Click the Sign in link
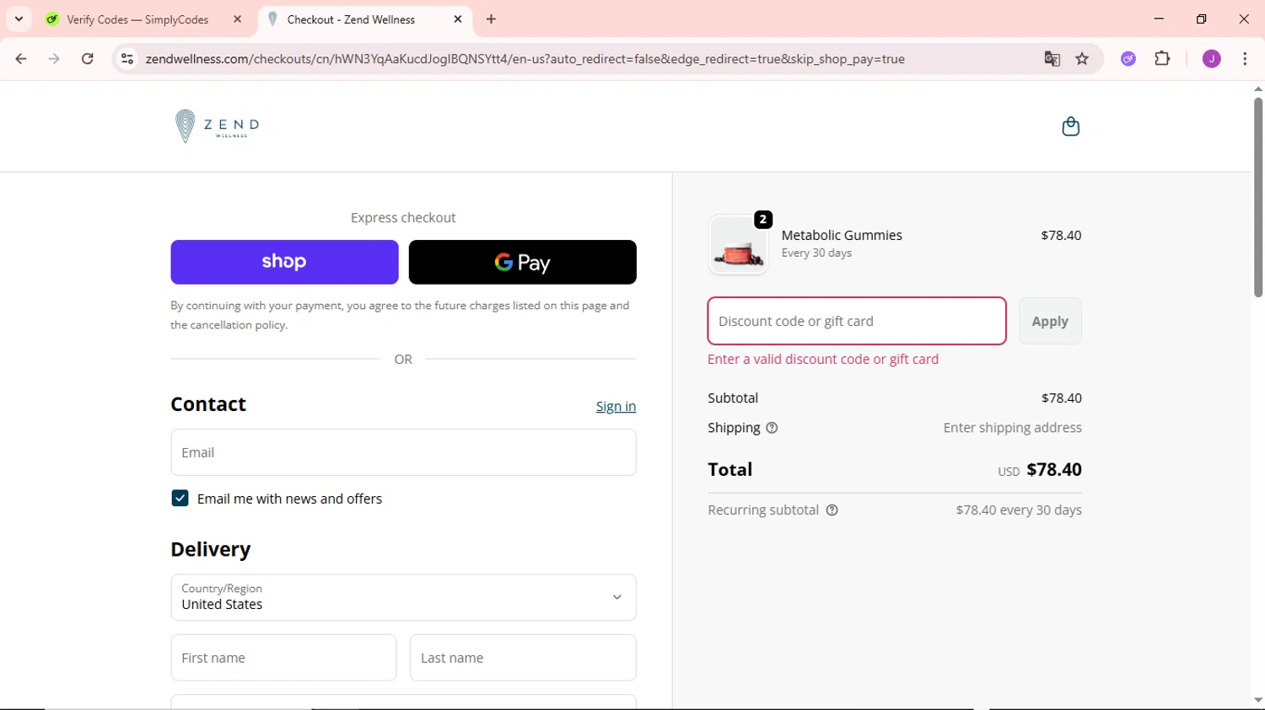Image resolution: width=1265 pixels, height=710 pixels. coord(616,407)
